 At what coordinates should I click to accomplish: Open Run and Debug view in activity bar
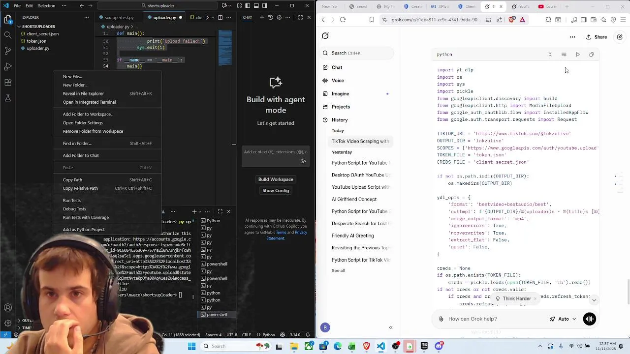tap(8, 66)
